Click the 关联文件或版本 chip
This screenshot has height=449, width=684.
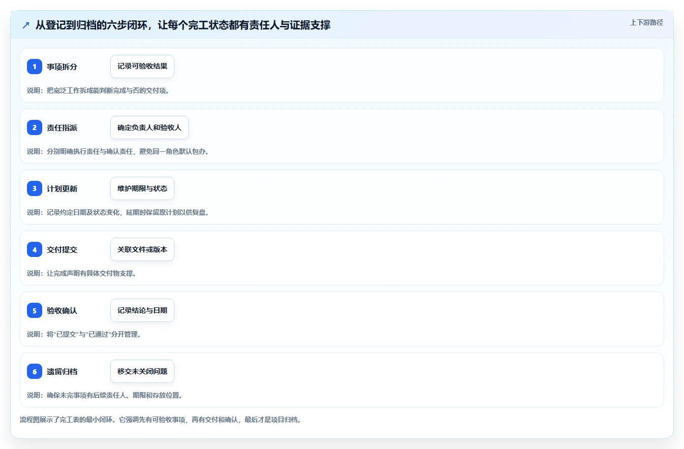click(142, 249)
